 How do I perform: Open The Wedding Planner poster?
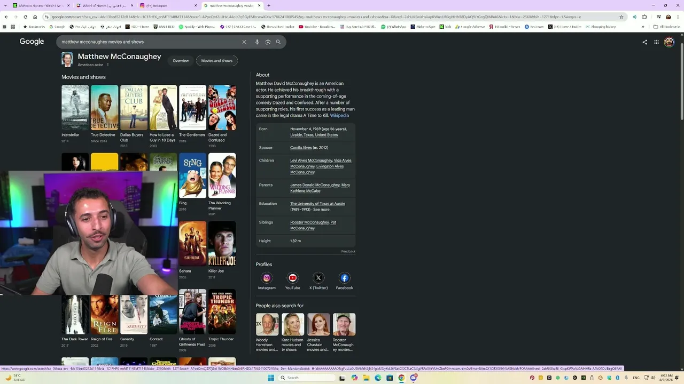(222, 175)
